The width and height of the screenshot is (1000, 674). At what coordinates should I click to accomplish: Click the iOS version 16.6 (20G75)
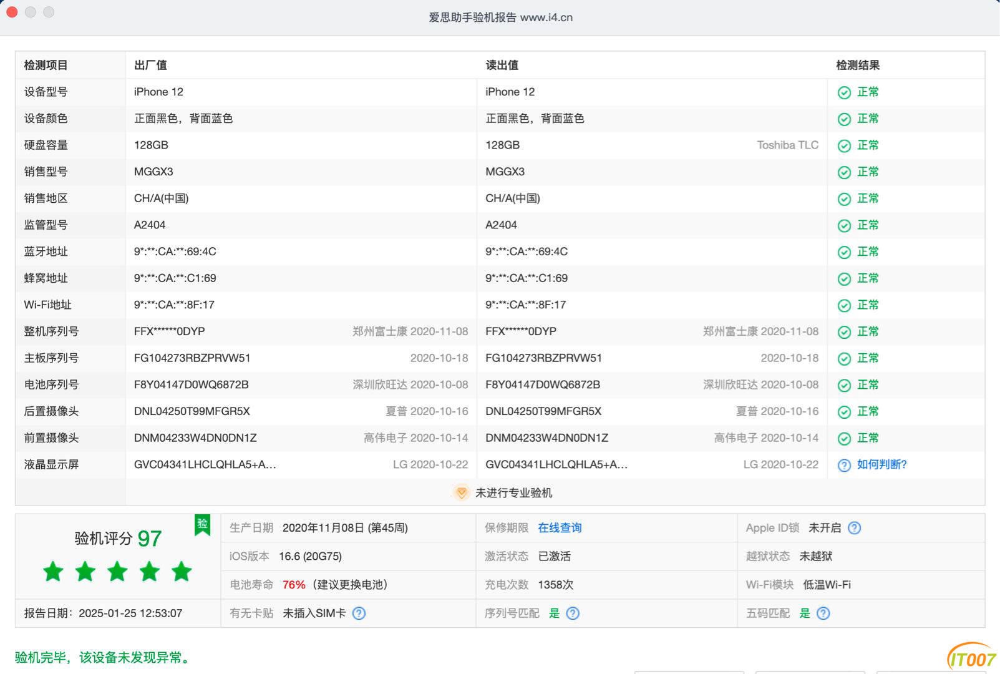(x=310, y=556)
